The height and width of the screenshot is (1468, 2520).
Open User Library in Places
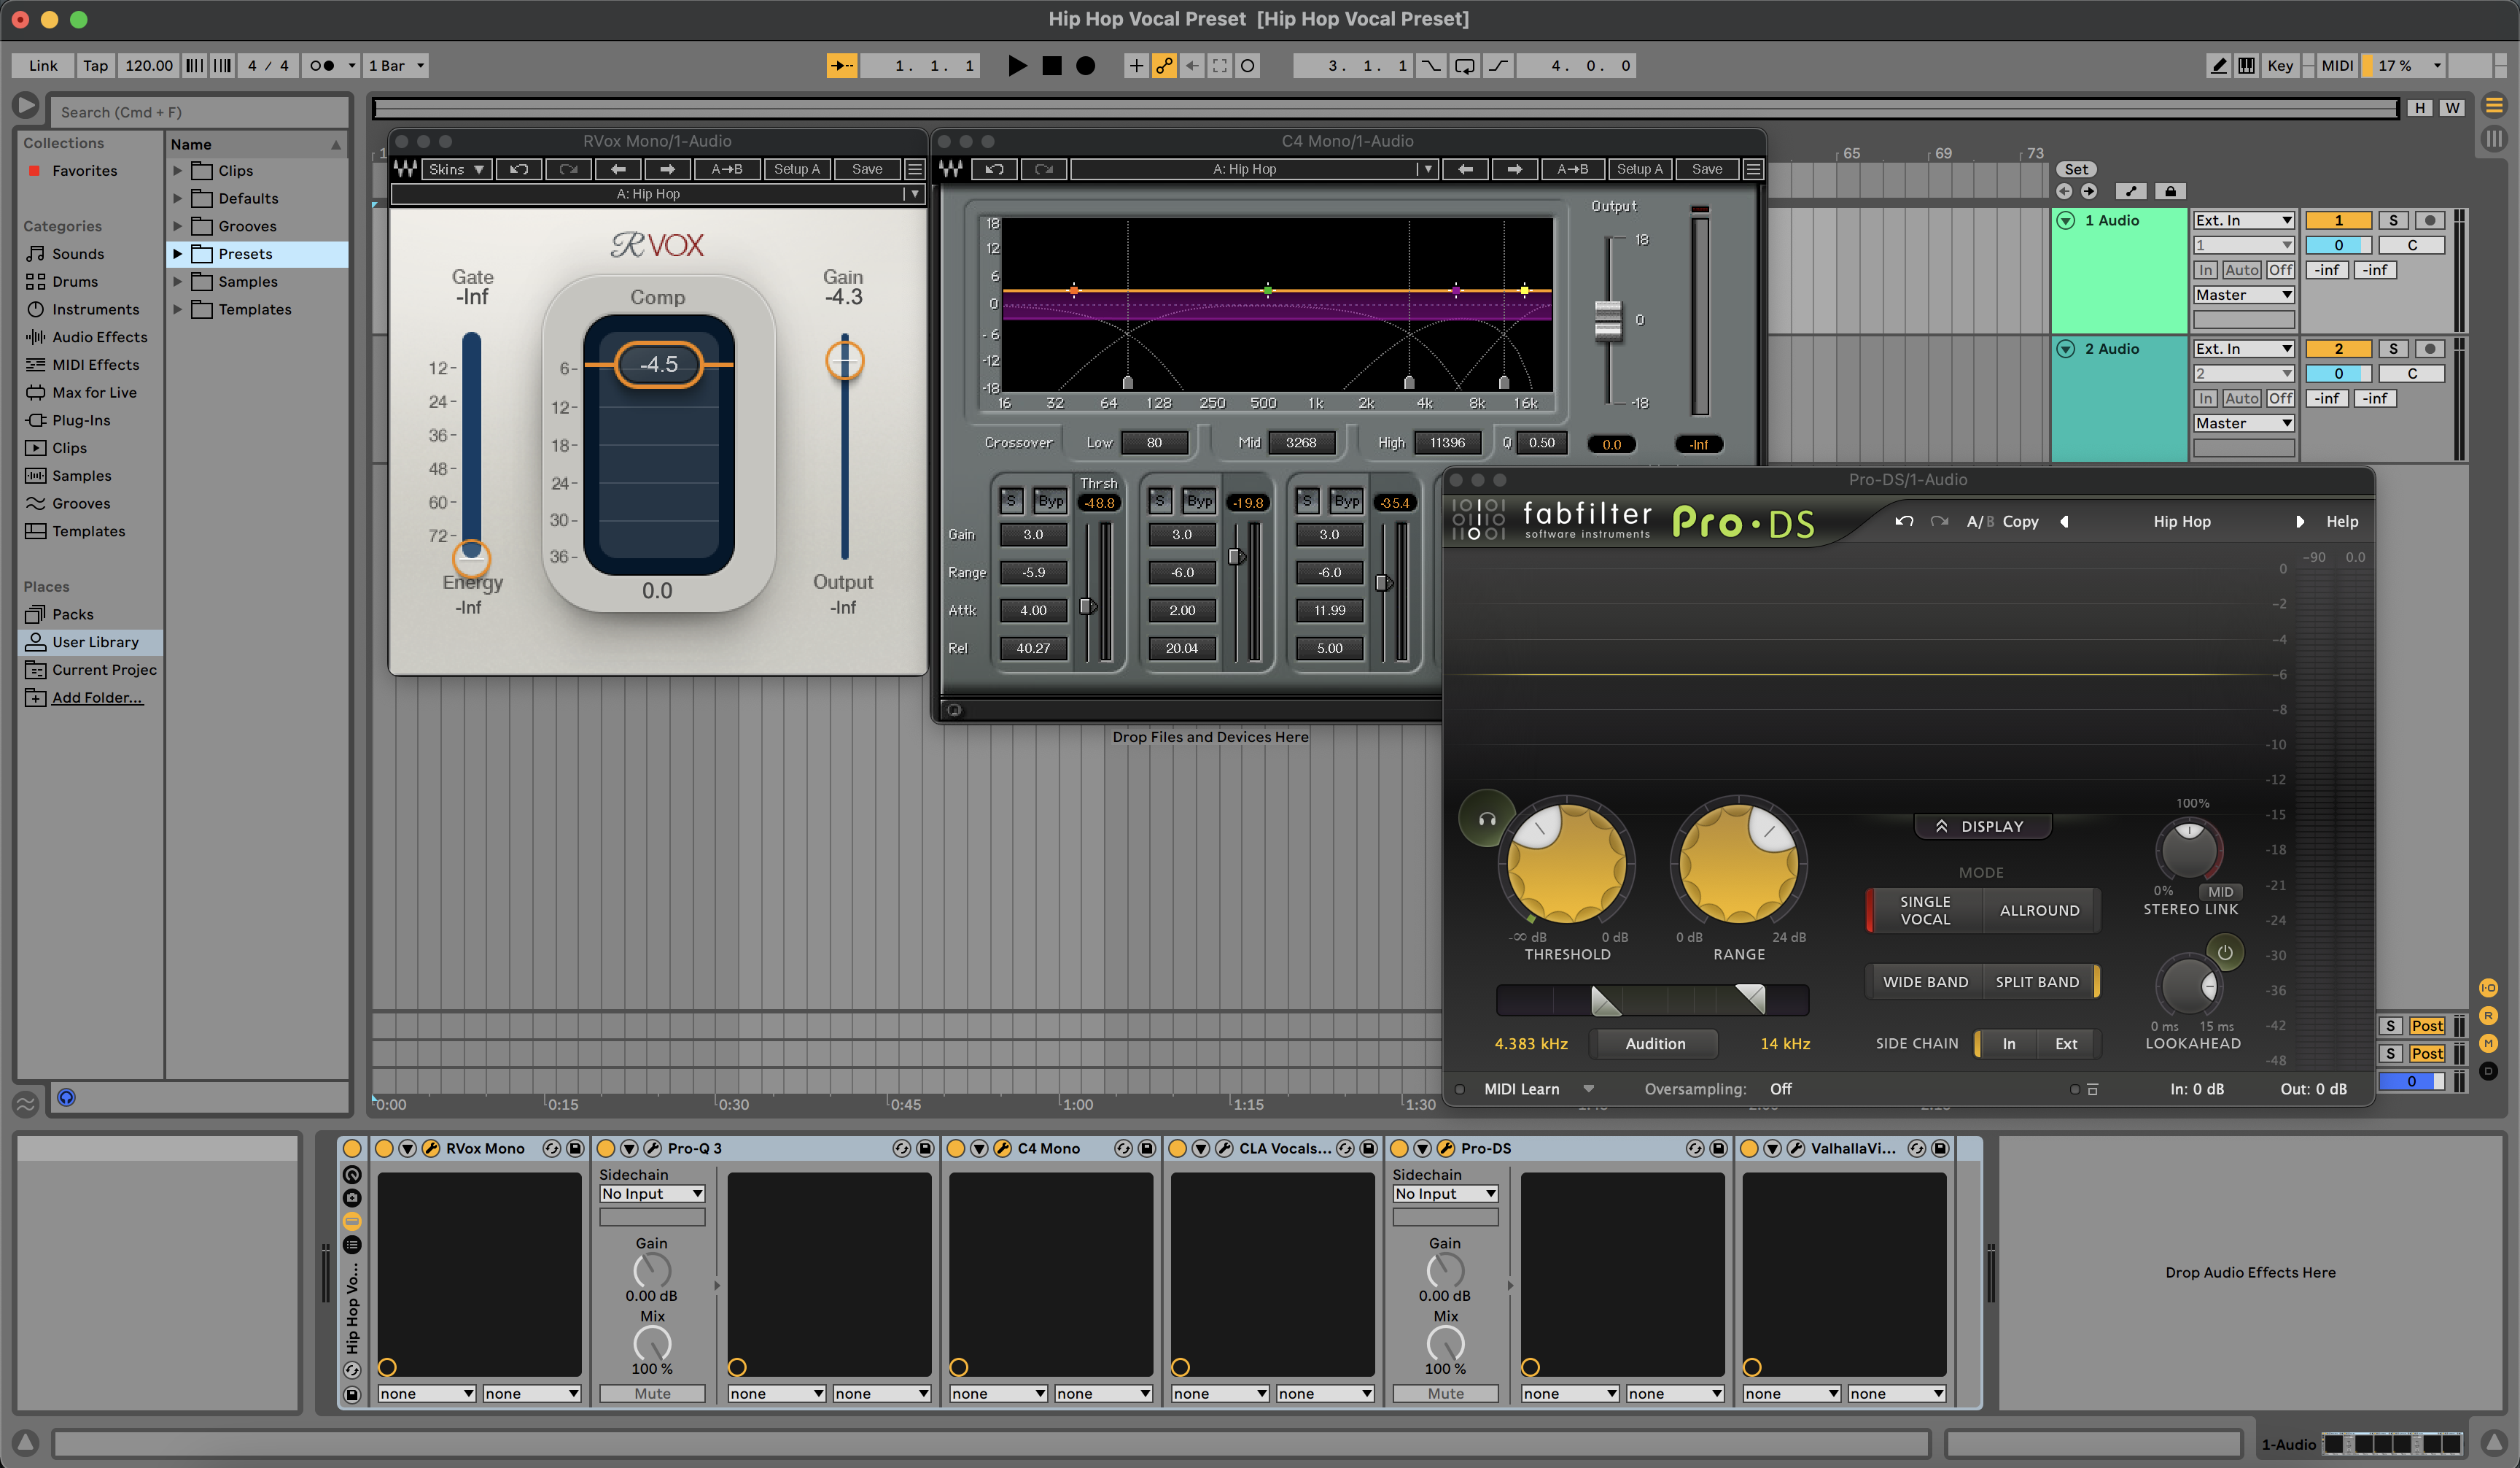(95, 643)
